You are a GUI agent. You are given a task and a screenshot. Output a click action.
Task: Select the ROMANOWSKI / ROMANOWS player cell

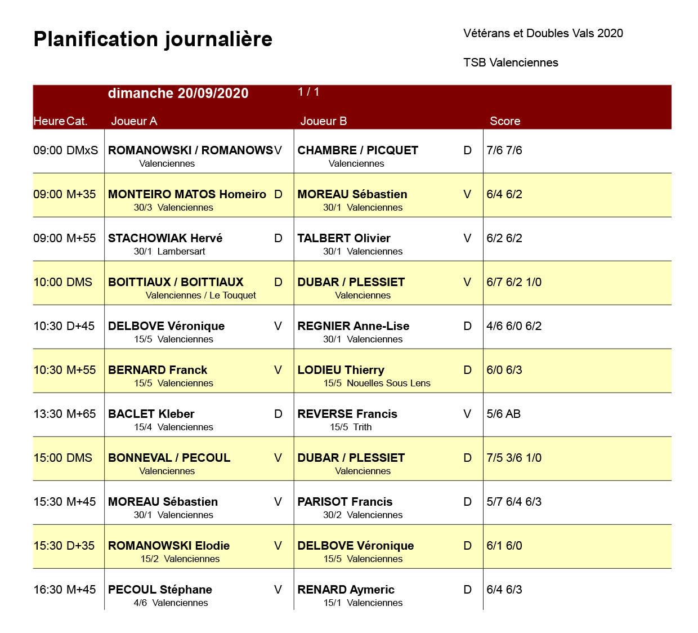(190, 150)
